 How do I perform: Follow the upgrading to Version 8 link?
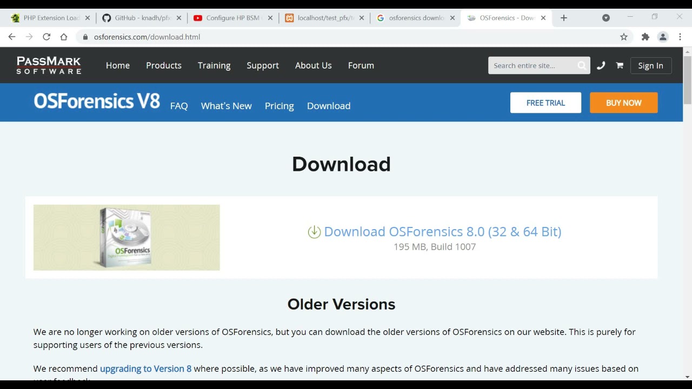[146, 368]
